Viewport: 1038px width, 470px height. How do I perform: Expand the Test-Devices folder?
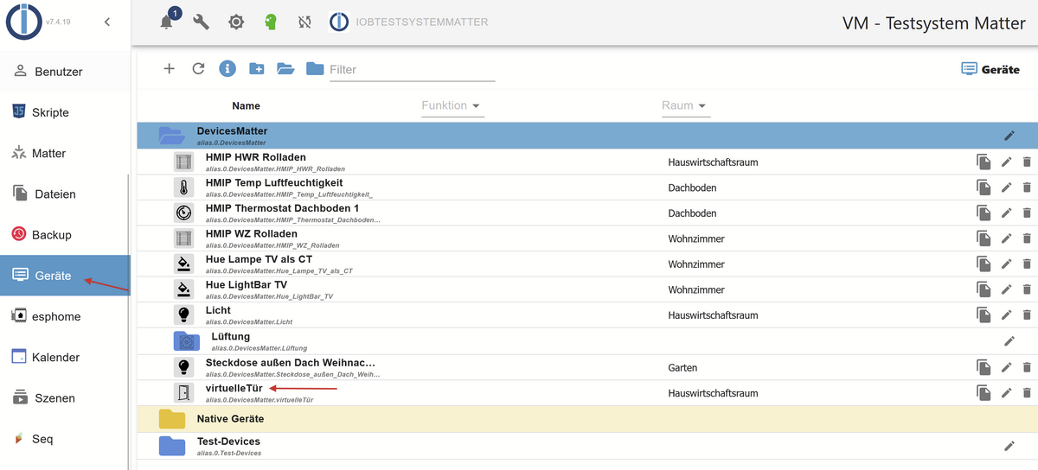[172, 446]
